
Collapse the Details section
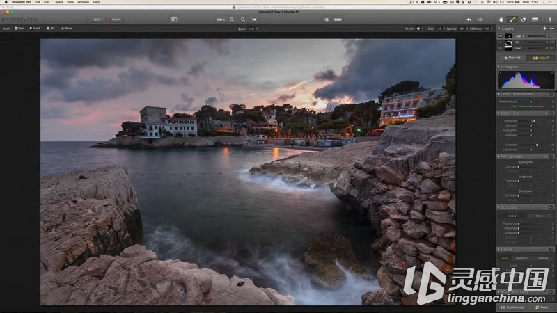click(499, 250)
